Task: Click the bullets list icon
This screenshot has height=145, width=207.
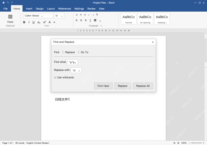Action: pos(77,15)
